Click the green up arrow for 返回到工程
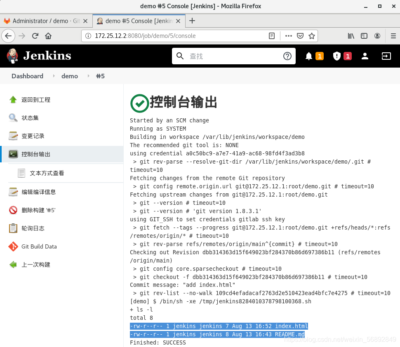400x347 pixels. (x=13, y=100)
